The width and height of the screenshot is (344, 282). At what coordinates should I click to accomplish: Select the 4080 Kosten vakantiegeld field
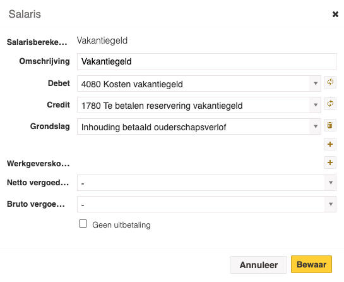[199, 83]
